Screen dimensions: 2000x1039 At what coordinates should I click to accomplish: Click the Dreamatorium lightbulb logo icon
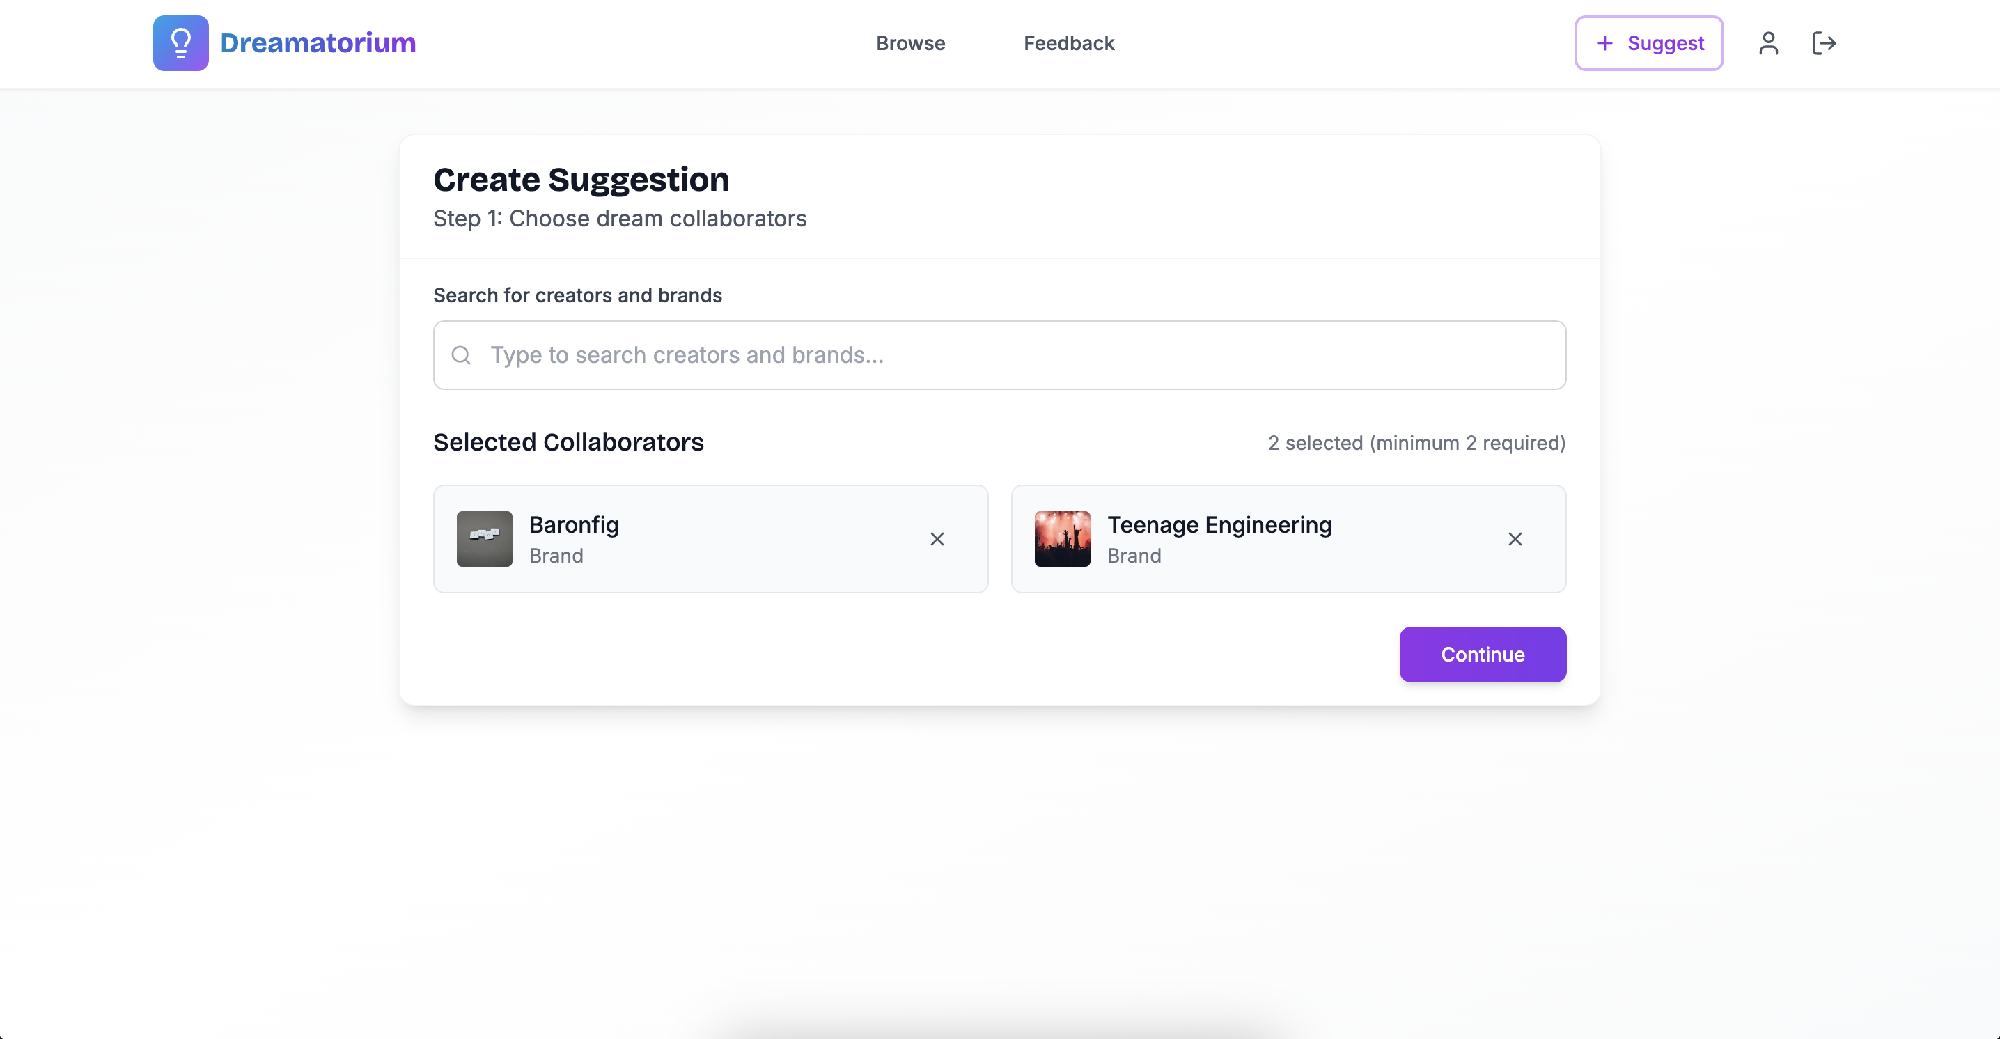point(180,42)
